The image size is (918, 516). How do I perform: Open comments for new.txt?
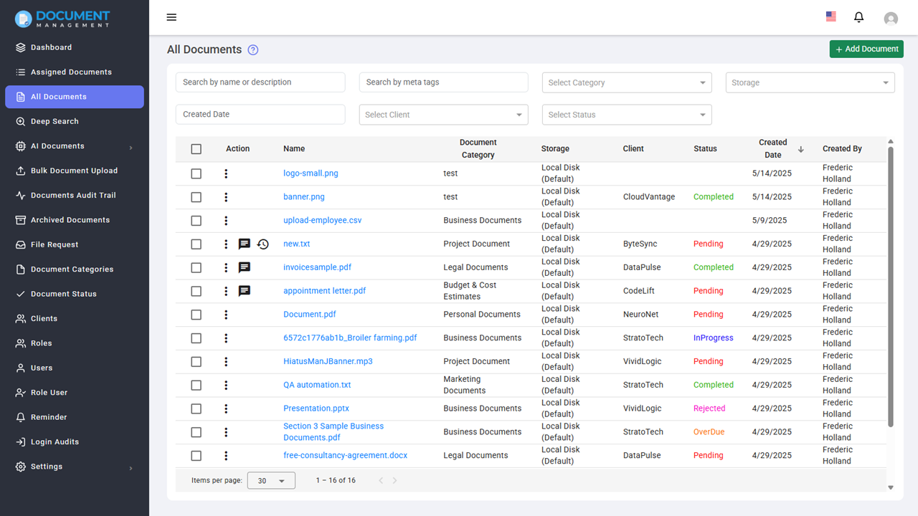coord(245,244)
